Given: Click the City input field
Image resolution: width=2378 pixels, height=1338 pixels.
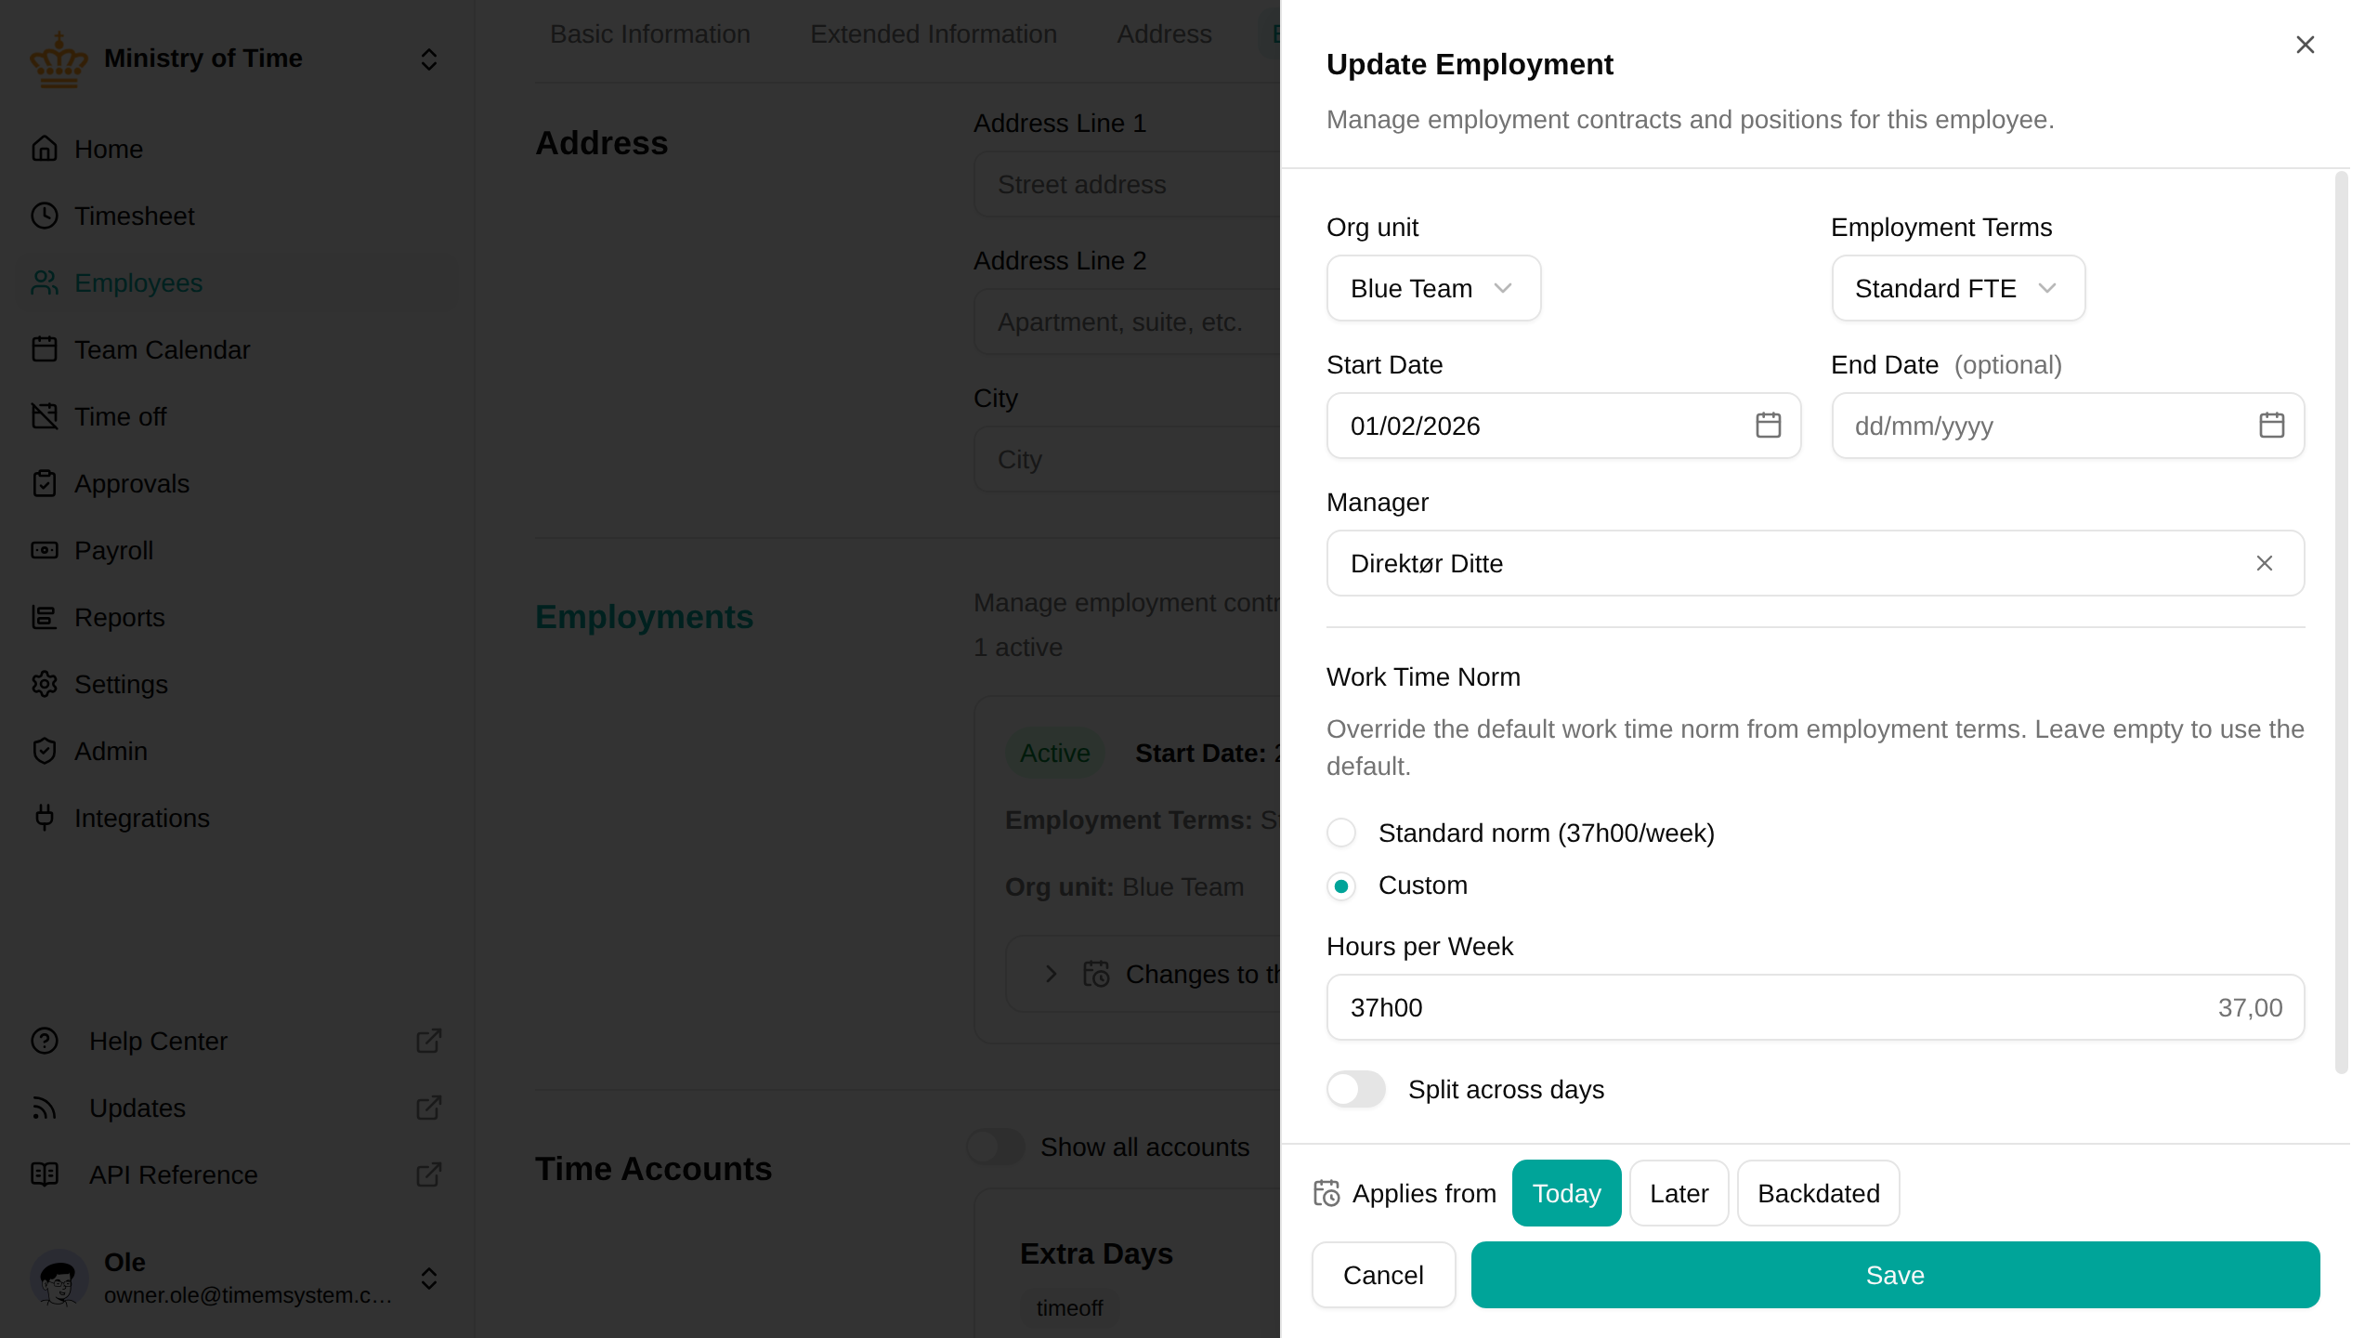Looking at the screenshot, I should pos(1127,459).
